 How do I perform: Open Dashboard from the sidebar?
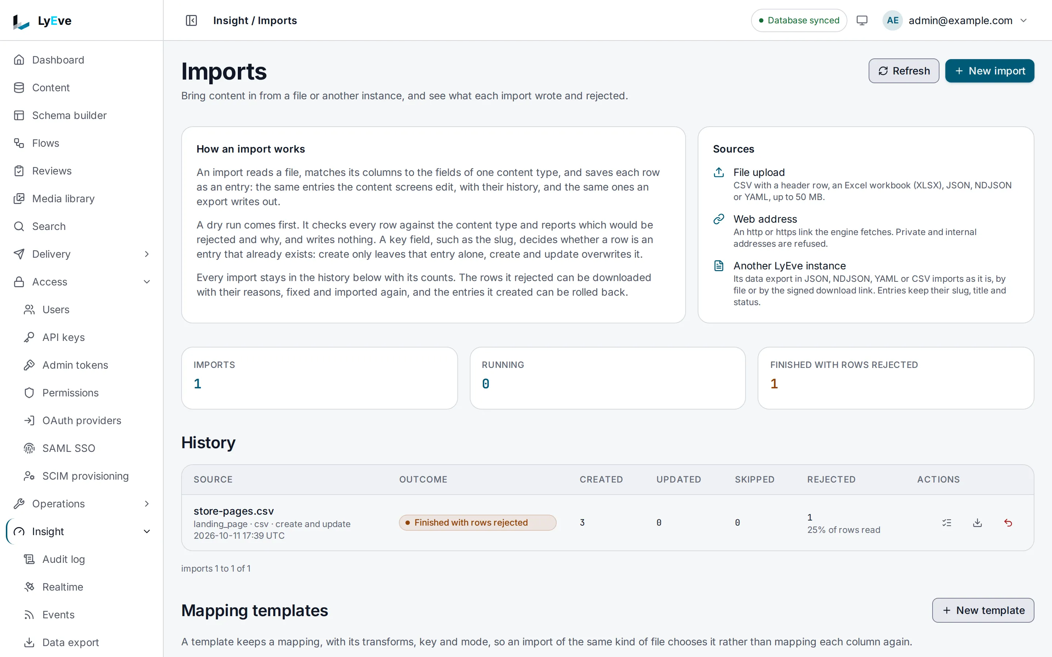tap(82, 60)
